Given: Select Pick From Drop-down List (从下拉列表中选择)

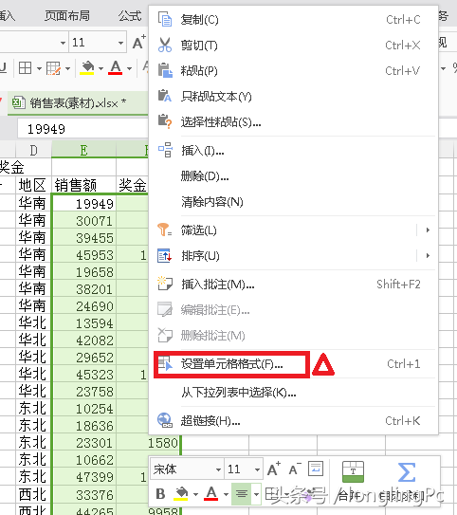Looking at the screenshot, I should (294, 393).
